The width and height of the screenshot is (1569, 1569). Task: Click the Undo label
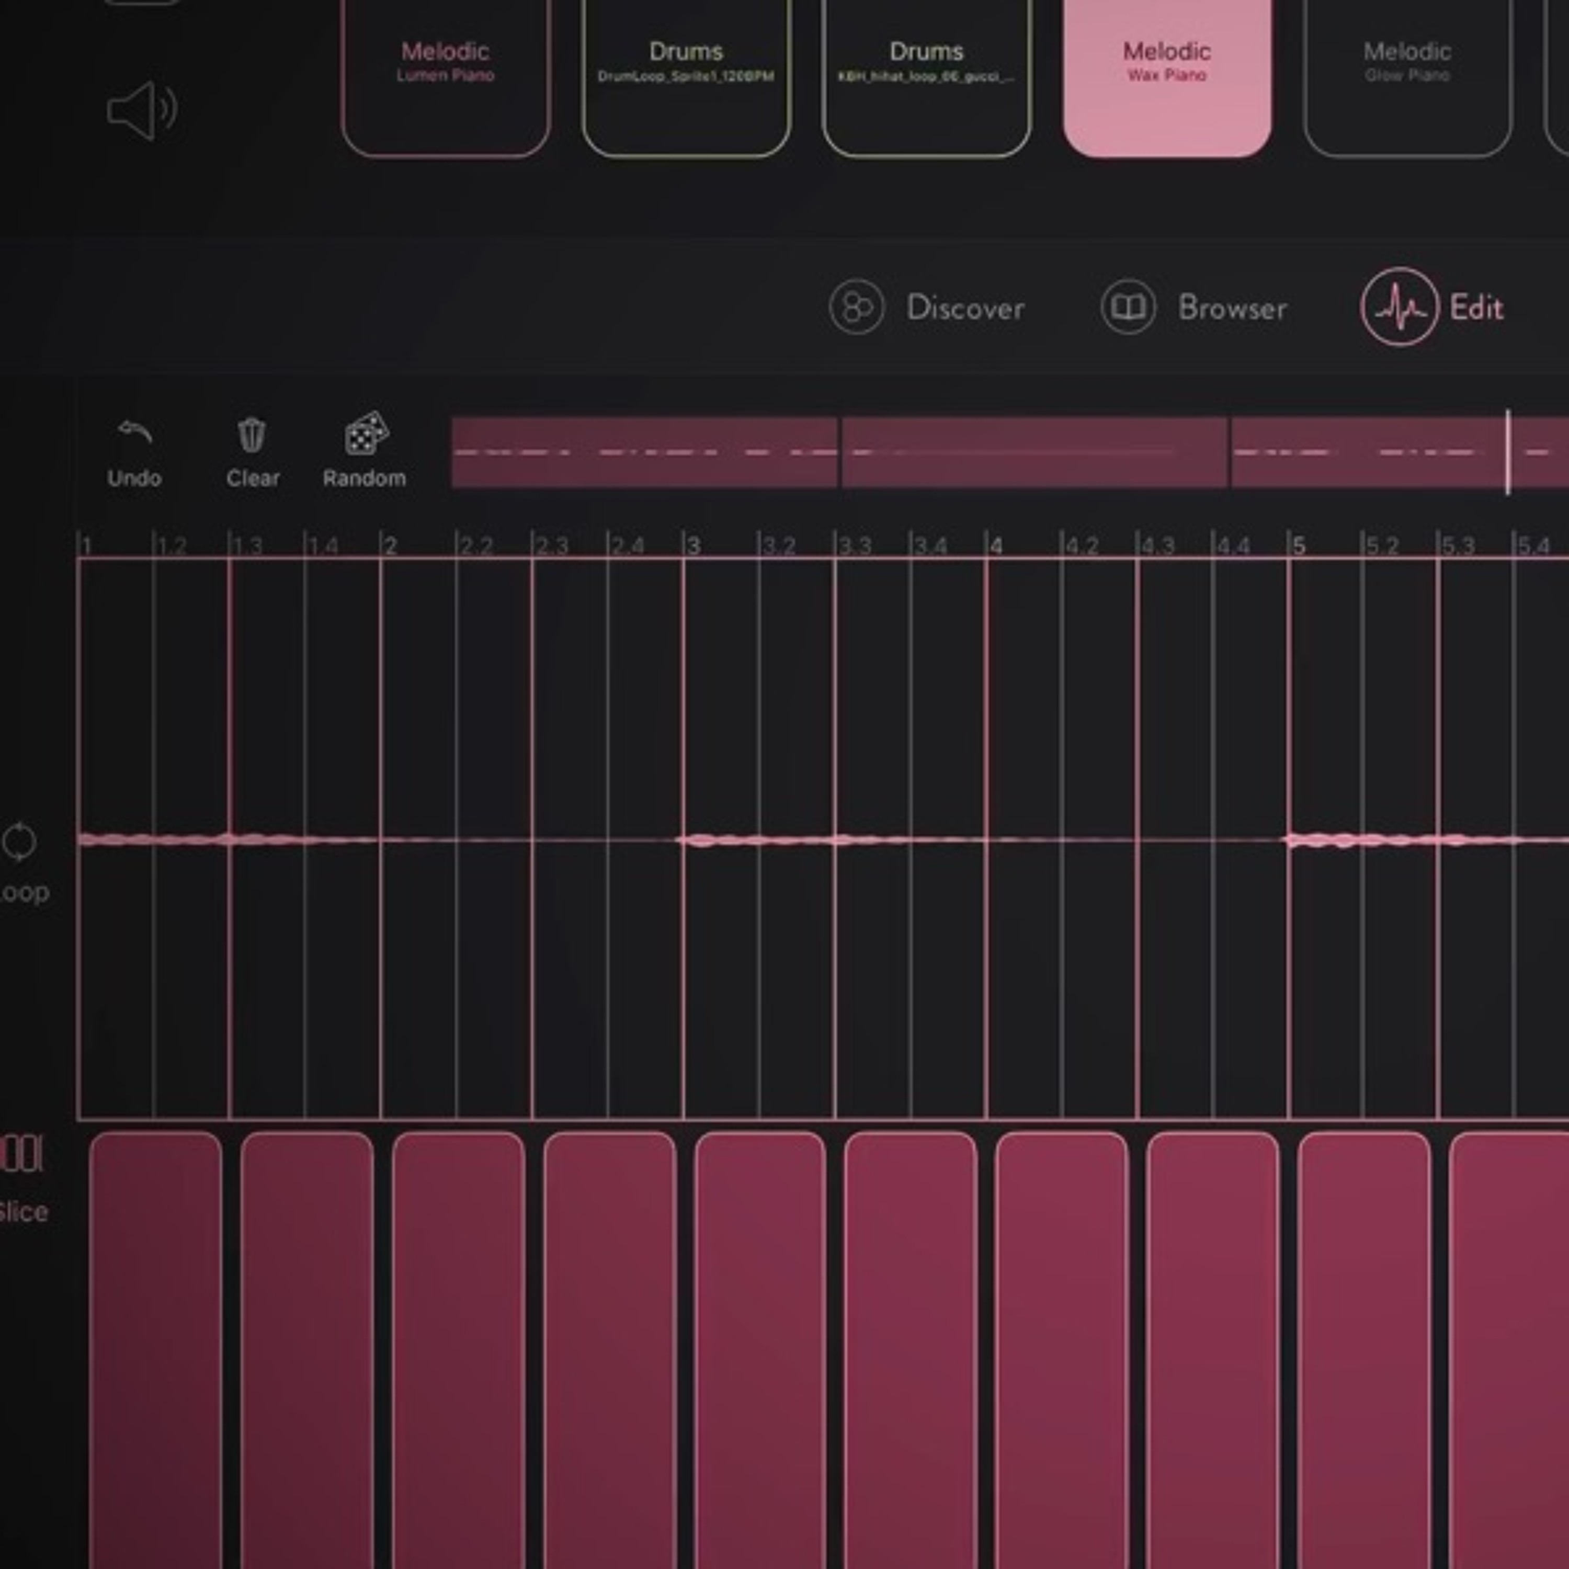pos(135,479)
